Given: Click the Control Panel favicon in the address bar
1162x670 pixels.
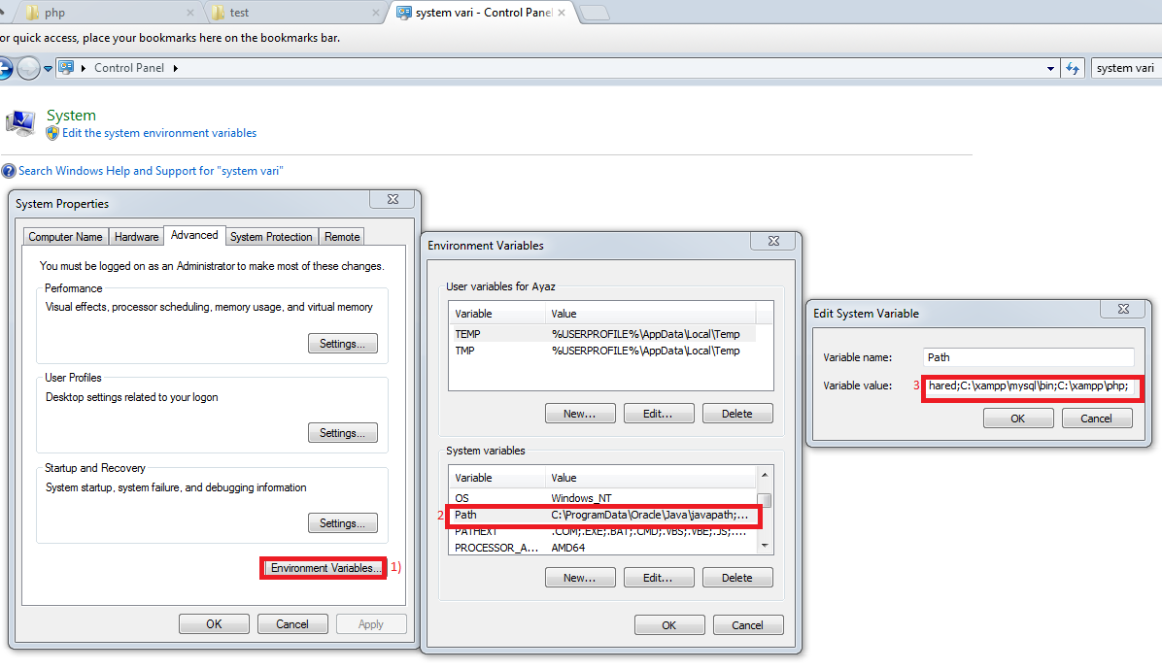Looking at the screenshot, I should (x=65, y=67).
